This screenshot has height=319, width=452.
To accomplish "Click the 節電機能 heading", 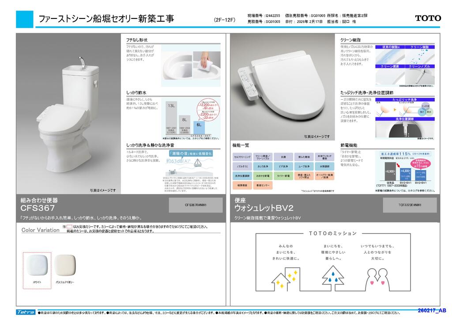I will 349,145.
